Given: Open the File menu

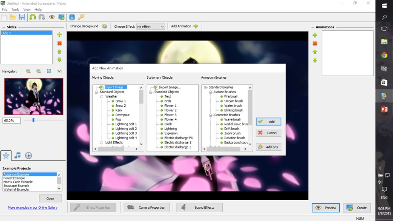Looking at the screenshot, I should click(x=5, y=9).
